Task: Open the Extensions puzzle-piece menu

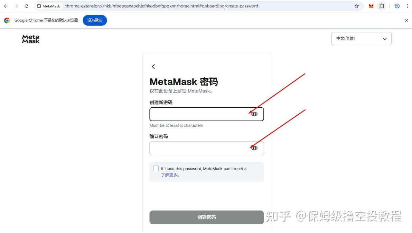Action: pos(382,6)
